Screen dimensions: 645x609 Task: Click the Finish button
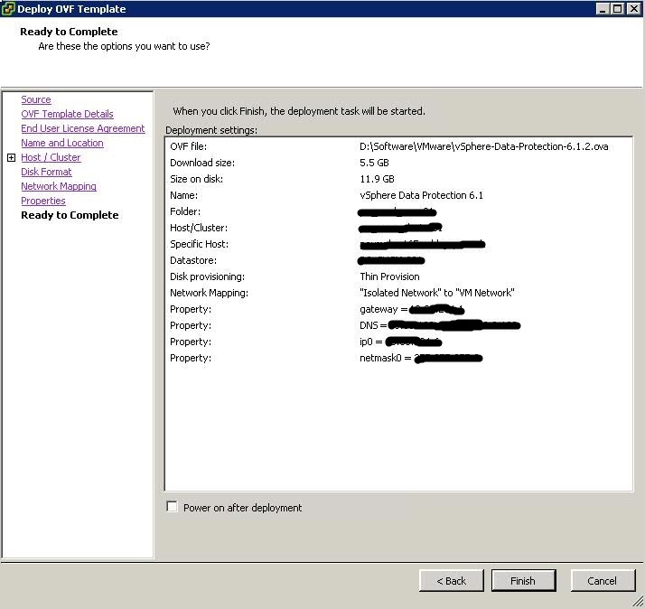point(523,581)
